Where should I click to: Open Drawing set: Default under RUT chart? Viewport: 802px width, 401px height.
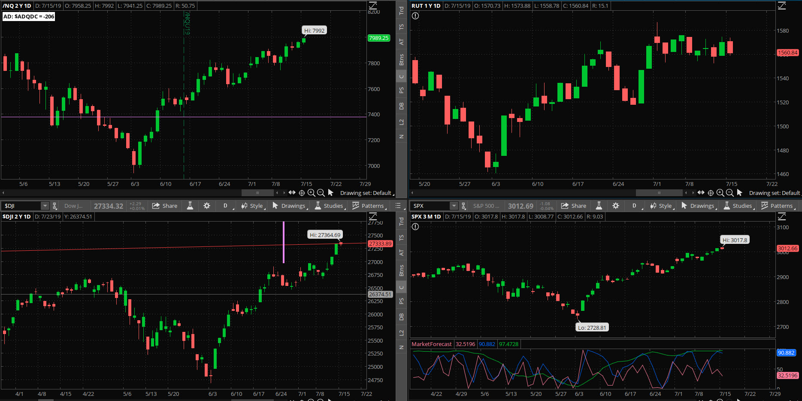[775, 193]
